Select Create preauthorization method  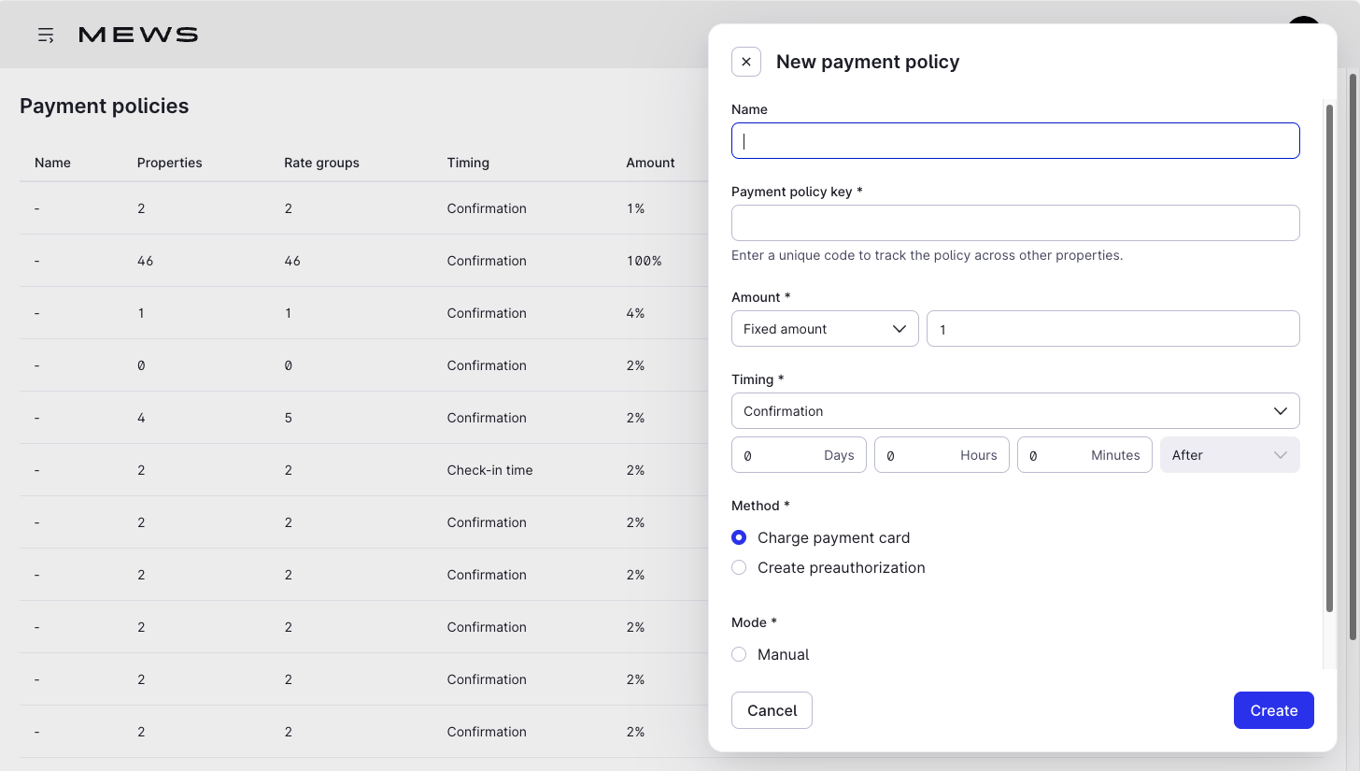tap(739, 567)
